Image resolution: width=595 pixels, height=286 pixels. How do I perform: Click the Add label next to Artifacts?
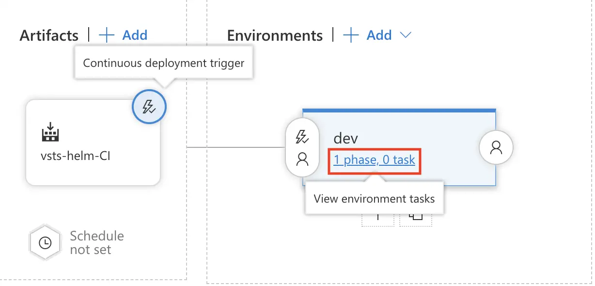[x=135, y=35]
